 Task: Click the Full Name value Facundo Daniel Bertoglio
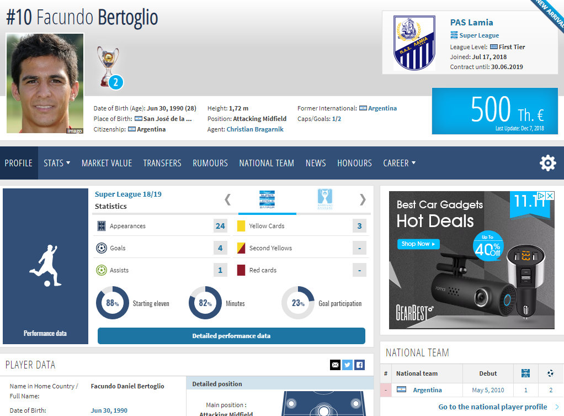pos(127,386)
